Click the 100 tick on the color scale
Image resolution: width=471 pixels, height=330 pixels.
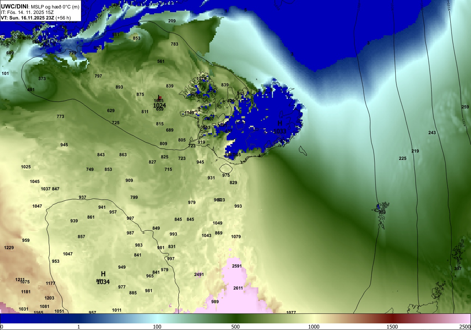click(157, 327)
